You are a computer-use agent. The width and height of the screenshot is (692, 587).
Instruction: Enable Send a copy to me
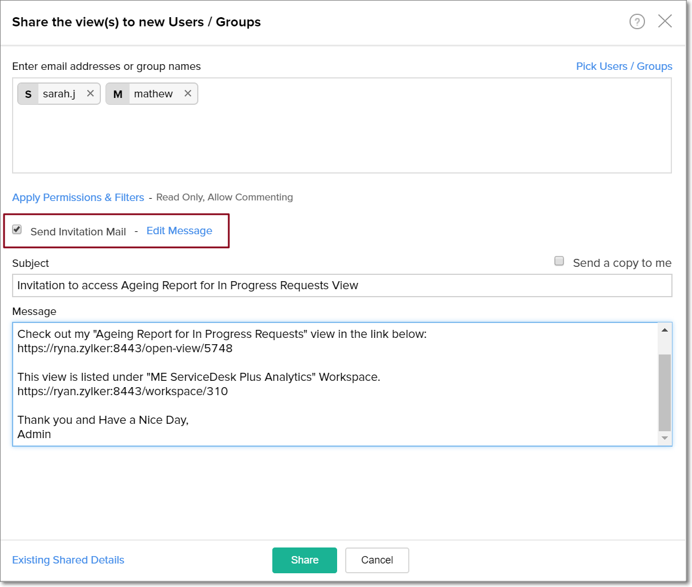[559, 261]
